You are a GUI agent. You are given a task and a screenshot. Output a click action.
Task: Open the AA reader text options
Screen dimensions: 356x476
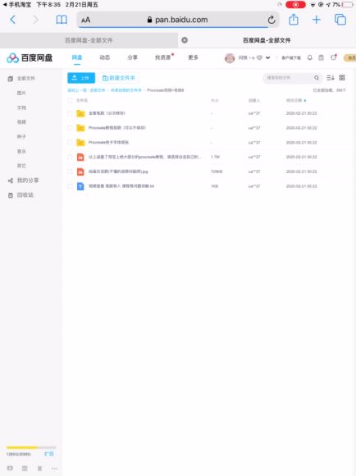click(86, 20)
